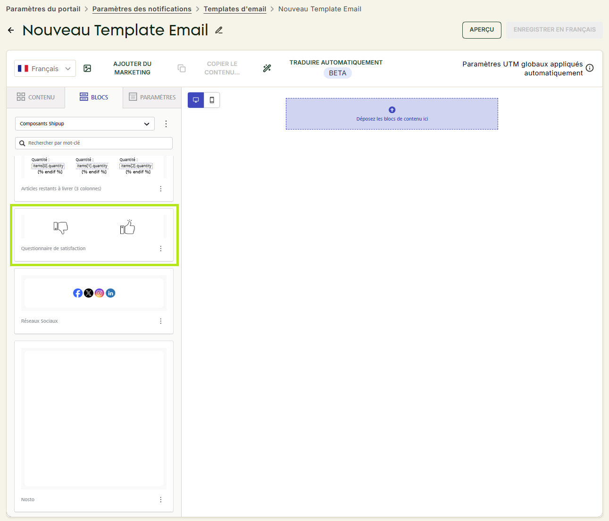609x521 pixels.
Task: Click Copier le contenu button
Action: click(222, 68)
